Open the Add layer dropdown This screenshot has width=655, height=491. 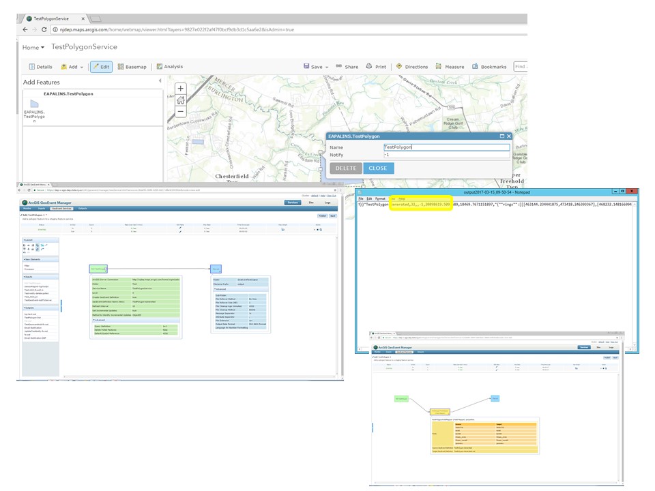72,67
